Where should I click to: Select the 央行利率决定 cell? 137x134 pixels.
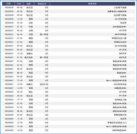tap(120, 84)
